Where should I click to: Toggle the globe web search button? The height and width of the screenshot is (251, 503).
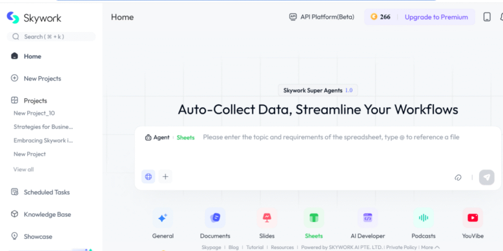[148, 177]
